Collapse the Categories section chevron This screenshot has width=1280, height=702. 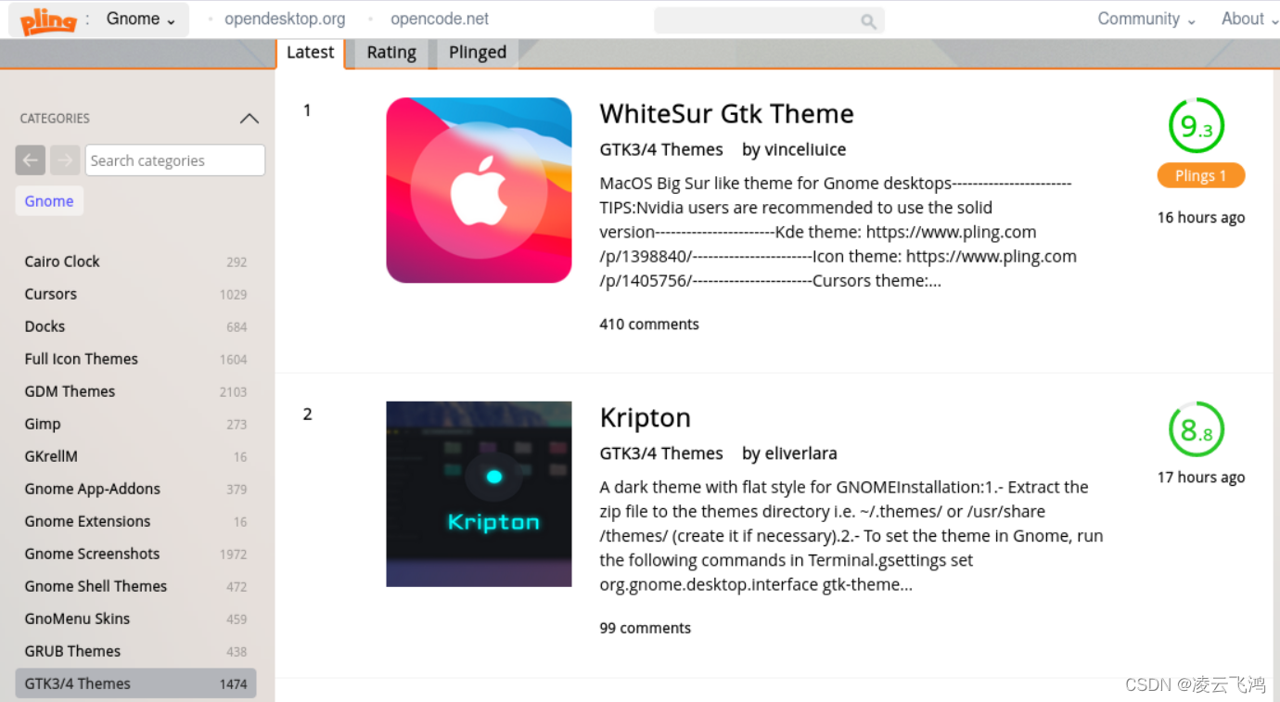(x=249, y=119)
